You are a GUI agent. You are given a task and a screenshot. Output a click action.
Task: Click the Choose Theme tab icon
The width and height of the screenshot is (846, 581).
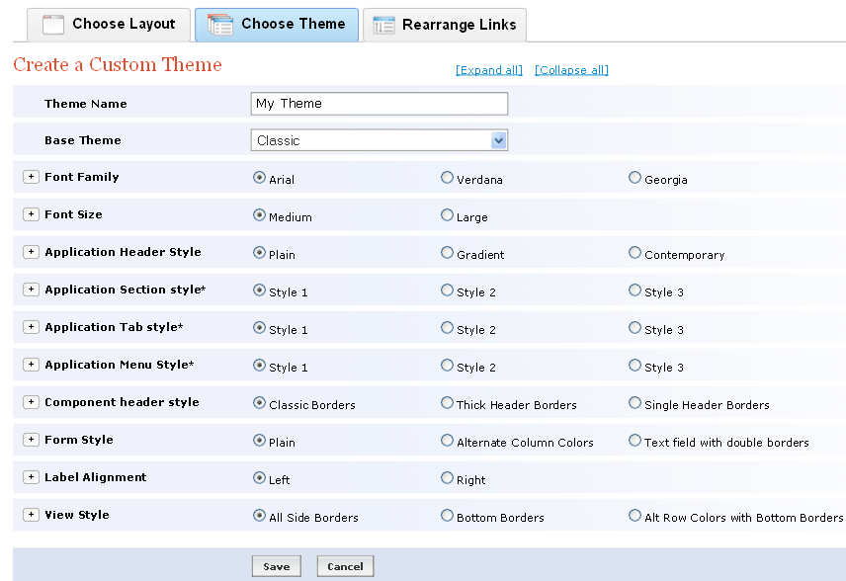[x=221, y=24]
